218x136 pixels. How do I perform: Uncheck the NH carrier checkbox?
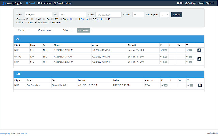[27, 19]
